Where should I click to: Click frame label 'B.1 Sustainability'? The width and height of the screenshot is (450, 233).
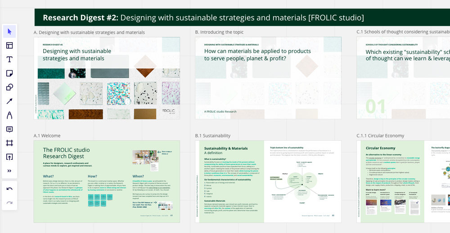(x=213, y=136)
